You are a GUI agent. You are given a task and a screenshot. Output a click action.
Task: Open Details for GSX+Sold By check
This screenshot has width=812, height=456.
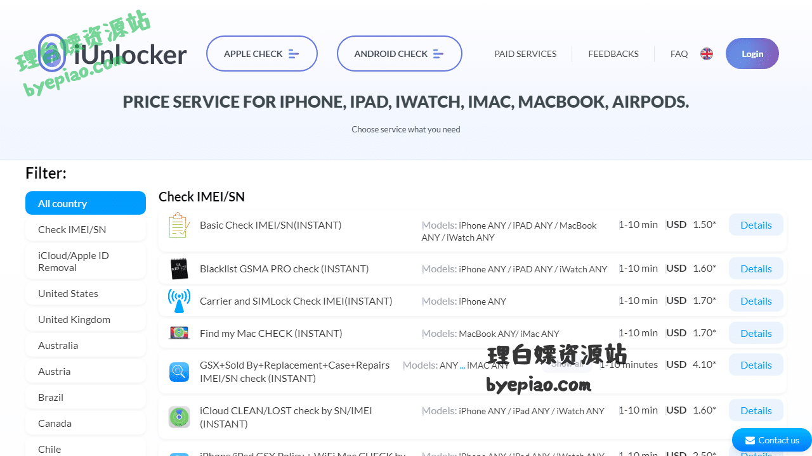point(756,365)
